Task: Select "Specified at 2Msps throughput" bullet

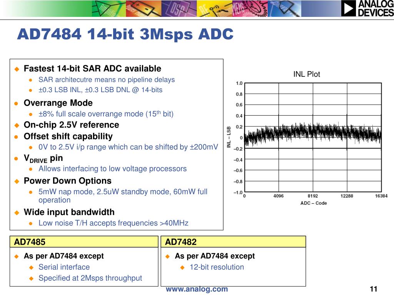Action: tap(90, 278)
